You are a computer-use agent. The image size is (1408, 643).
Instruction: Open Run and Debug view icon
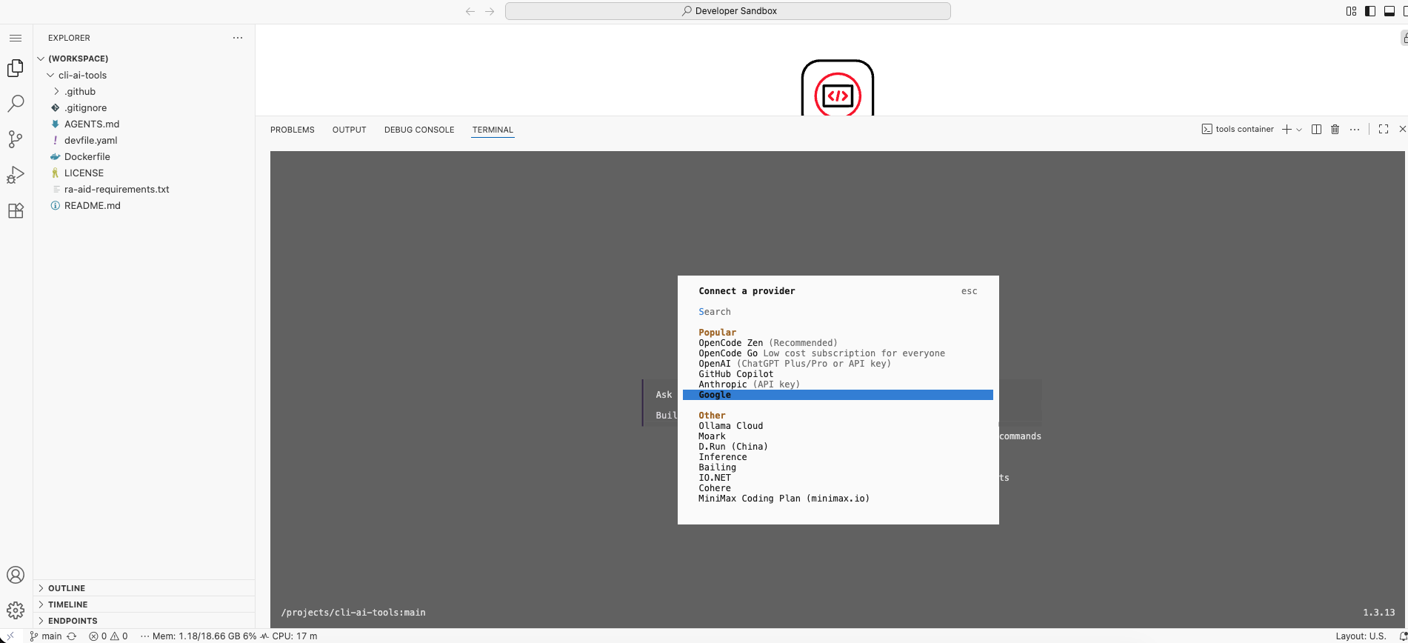[x=16, y=175]
